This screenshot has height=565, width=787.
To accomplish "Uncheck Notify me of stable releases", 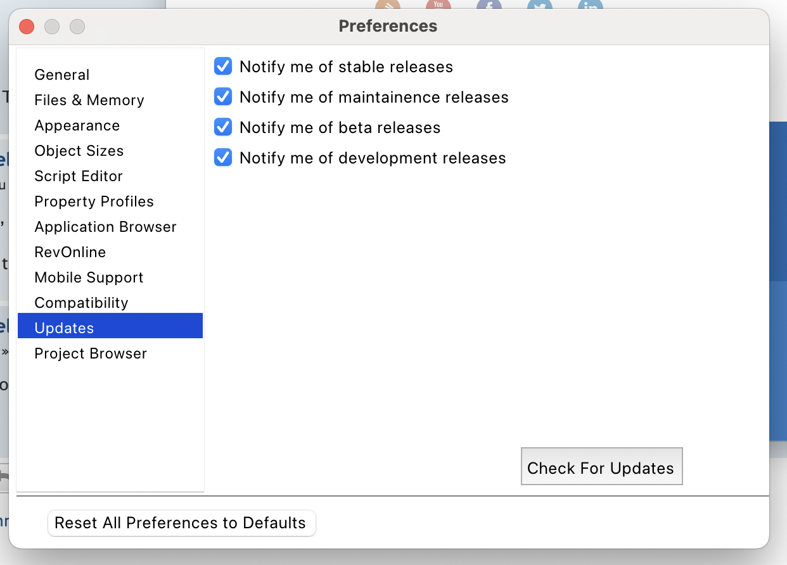I will pos(223,67).
